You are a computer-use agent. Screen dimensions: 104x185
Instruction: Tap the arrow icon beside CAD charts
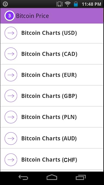[11, 54]
